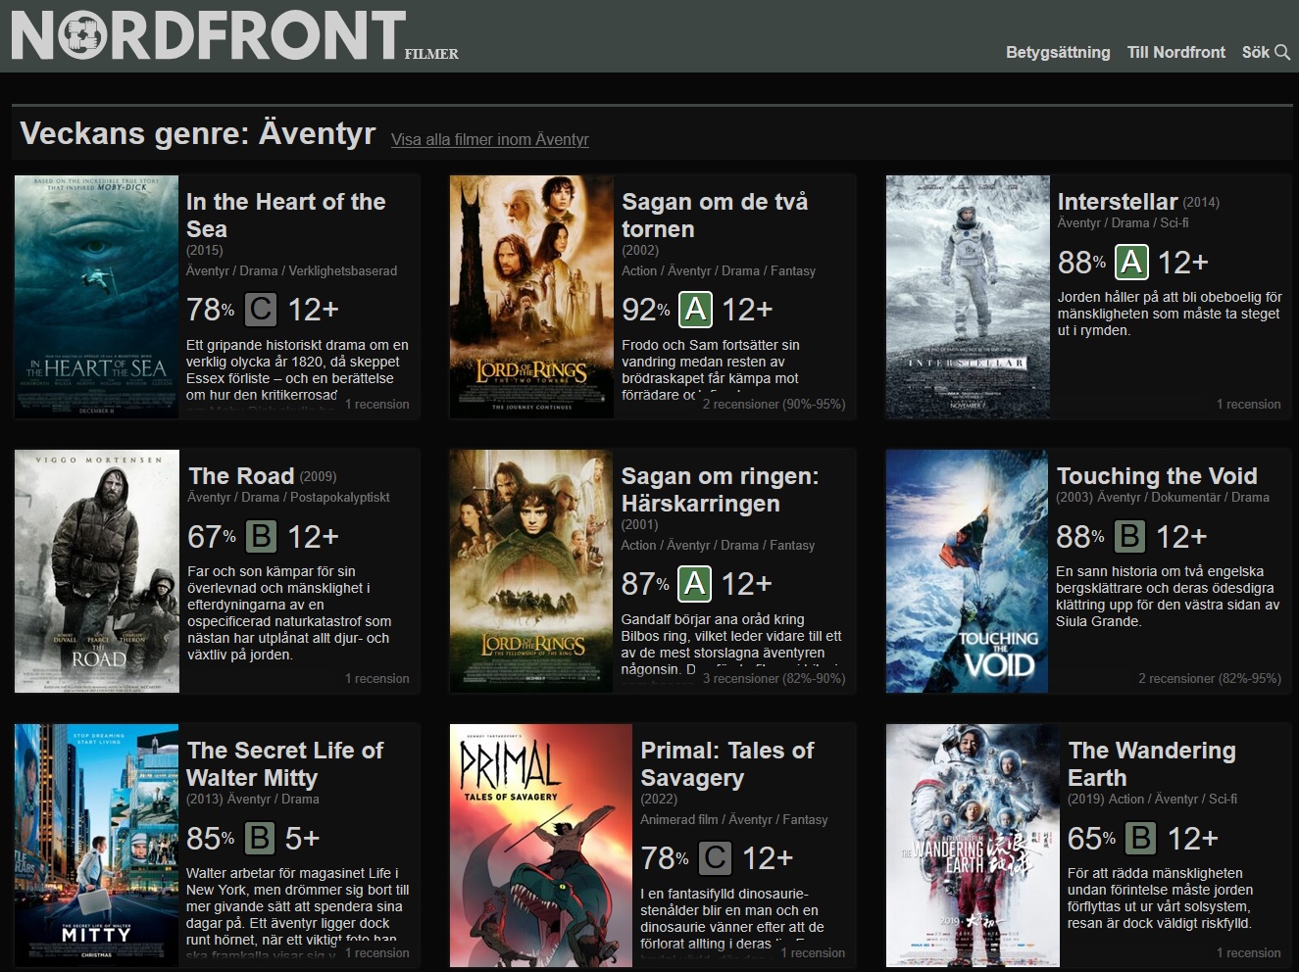
Task: Click the 88% score for Interstellar
Action: (1082, 262)
